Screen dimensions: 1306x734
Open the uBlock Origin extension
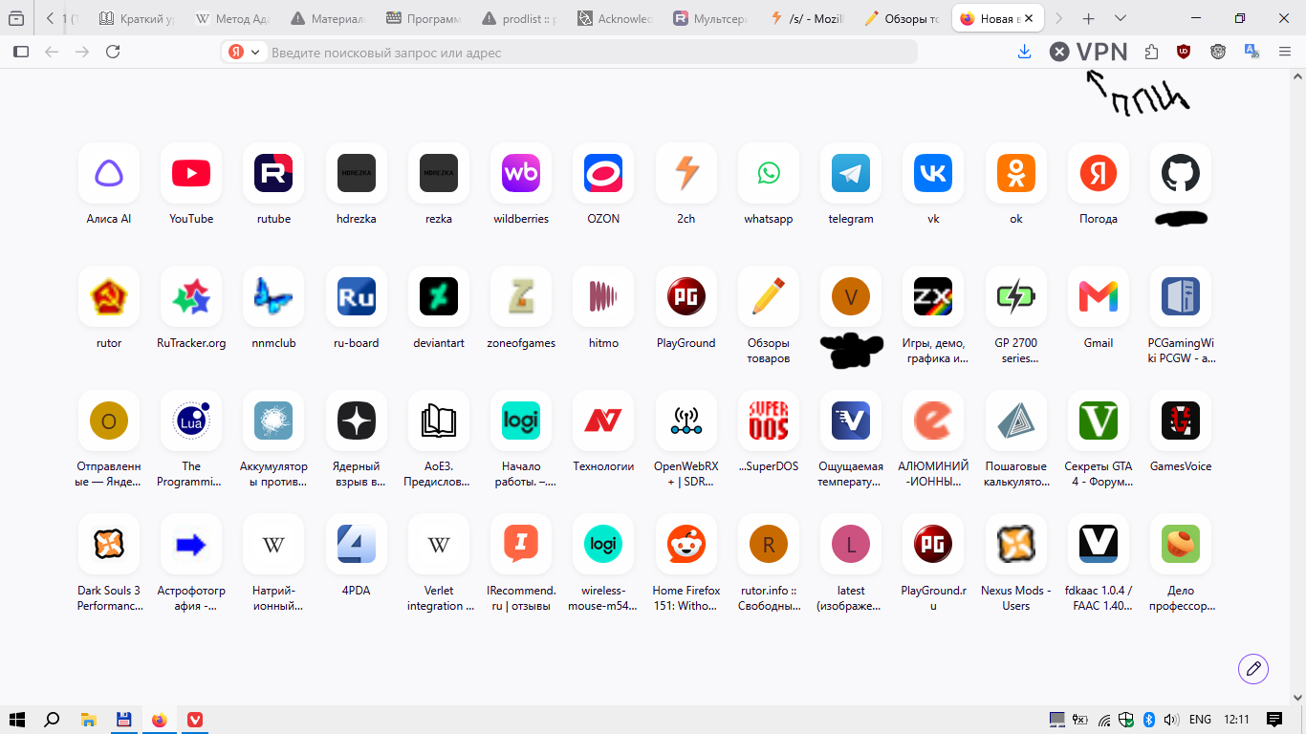[1184, 52]
